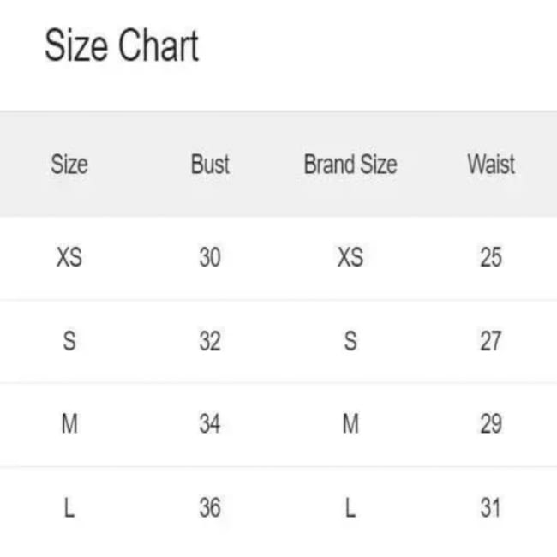Select the Waist column header
Screen dimensions: 557x557
click(491, 164)
